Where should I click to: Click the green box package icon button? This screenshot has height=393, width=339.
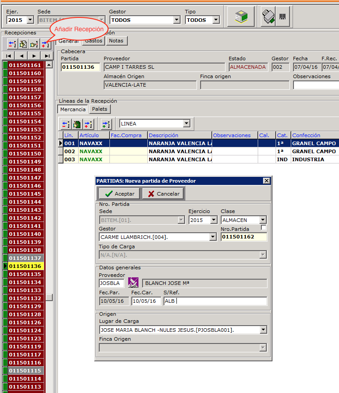(241, 17)
